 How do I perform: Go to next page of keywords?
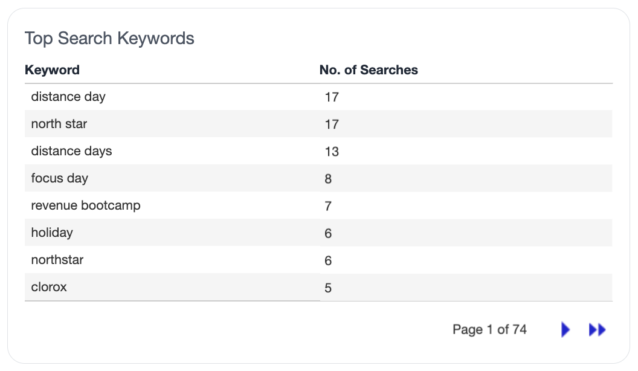tap(565, 329)
